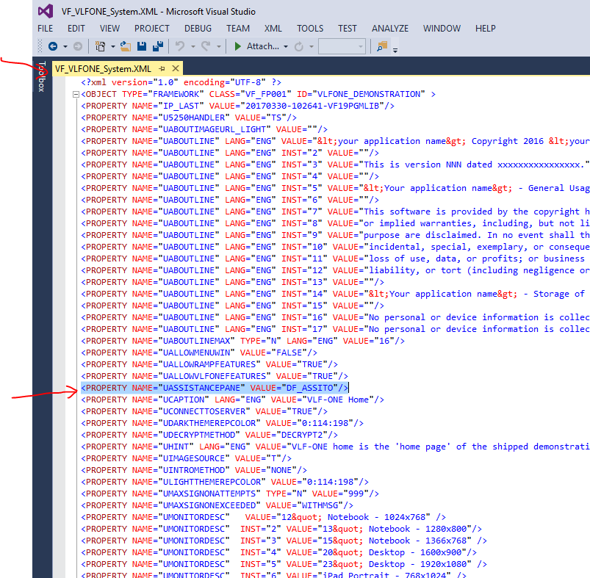Click the Find in Files icon
This screenshot has width=590, height=578.
click(x=382, y=46)
